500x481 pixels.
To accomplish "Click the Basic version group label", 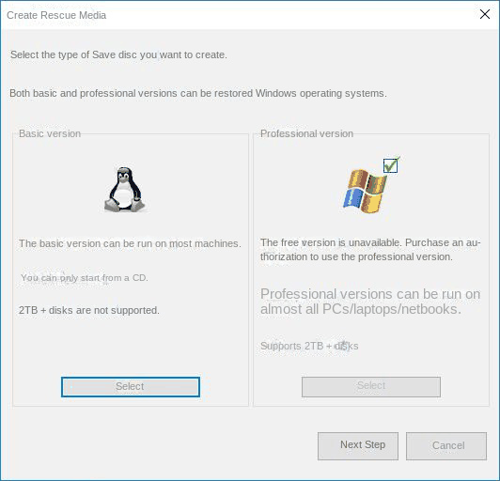I will 50,133.
